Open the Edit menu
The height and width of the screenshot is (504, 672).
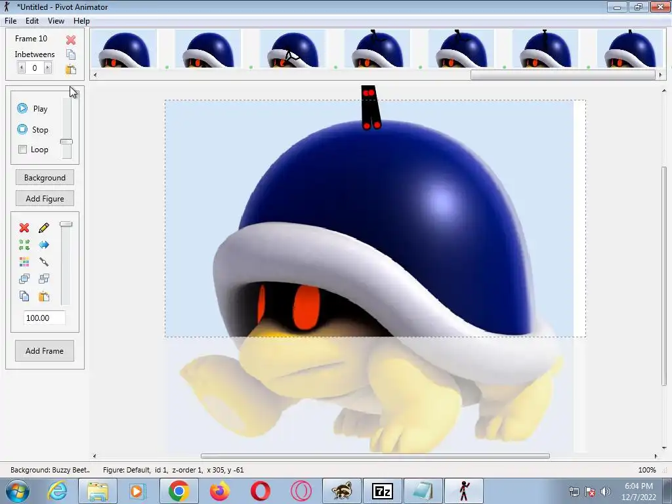[32, 20]
